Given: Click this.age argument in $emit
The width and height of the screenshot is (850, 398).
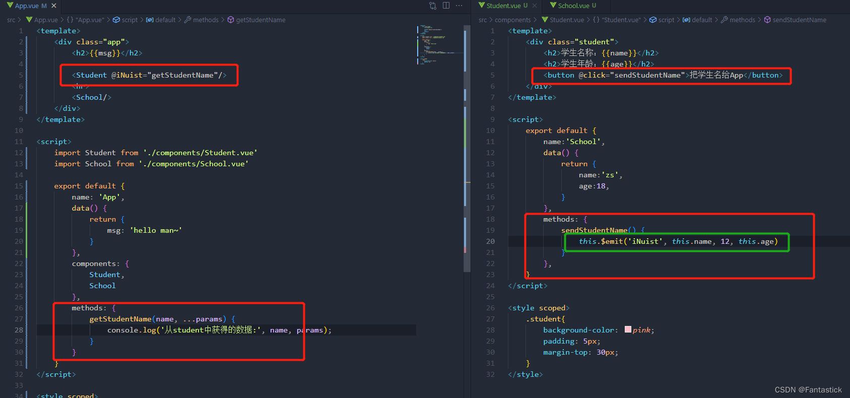Looking at the screenshot, I should 756,241.
